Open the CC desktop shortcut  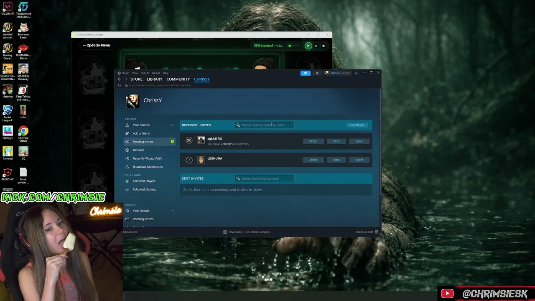[23, 153]
